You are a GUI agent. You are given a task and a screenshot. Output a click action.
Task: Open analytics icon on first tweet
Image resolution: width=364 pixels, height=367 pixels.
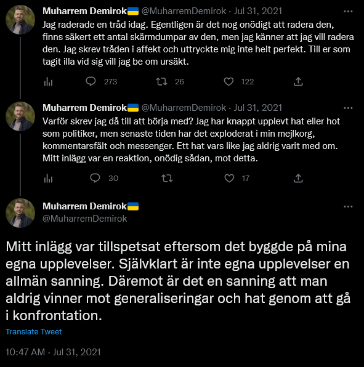pos(48,82)
